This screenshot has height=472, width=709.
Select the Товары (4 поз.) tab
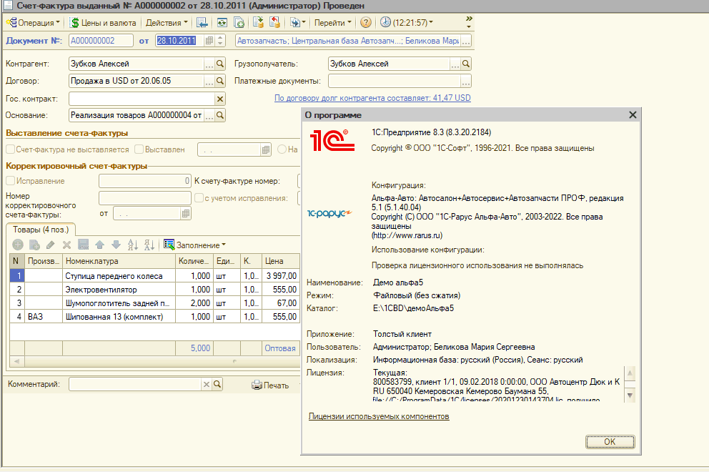point(41,230)
